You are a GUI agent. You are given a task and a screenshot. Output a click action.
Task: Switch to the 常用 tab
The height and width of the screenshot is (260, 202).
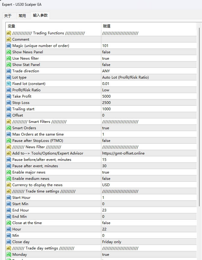(x=22, y=16)
